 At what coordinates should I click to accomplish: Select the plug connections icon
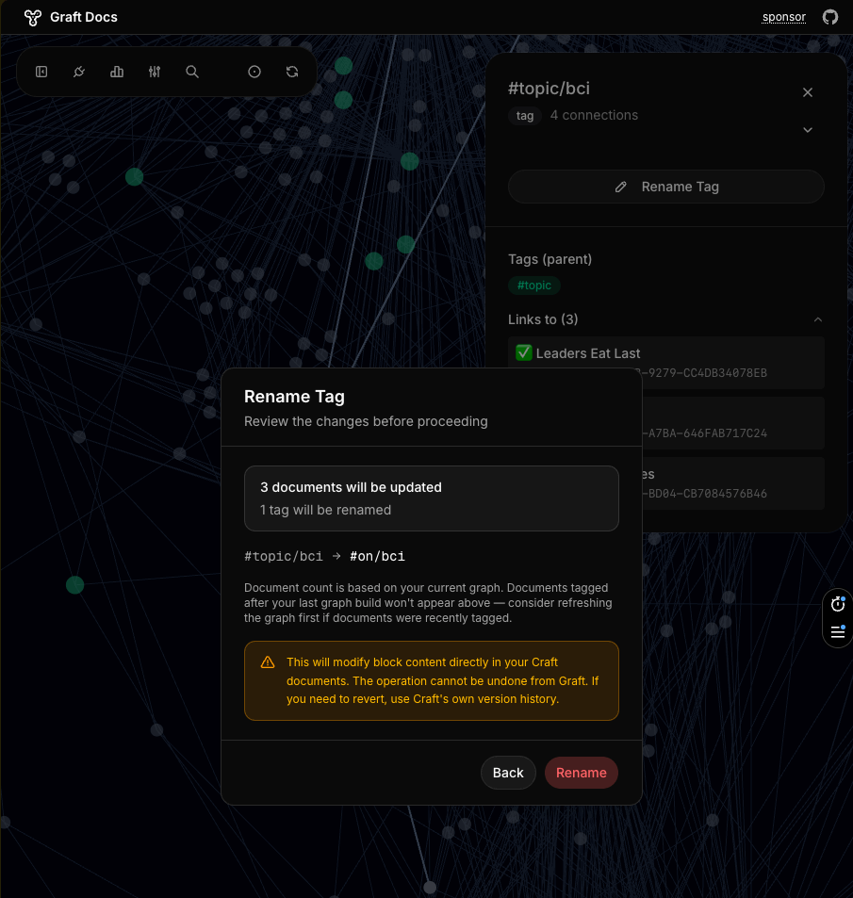point(78,72)
